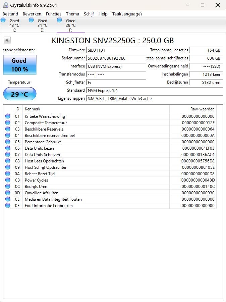Click raw value 000000008C405E
Screen dimensions: 226x302
pyautogui.click(x=198, y=167)
